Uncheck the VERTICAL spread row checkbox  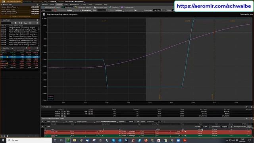pos(45,131)
